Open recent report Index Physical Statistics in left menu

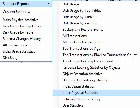pyautogui.click(x=20, y=20)
